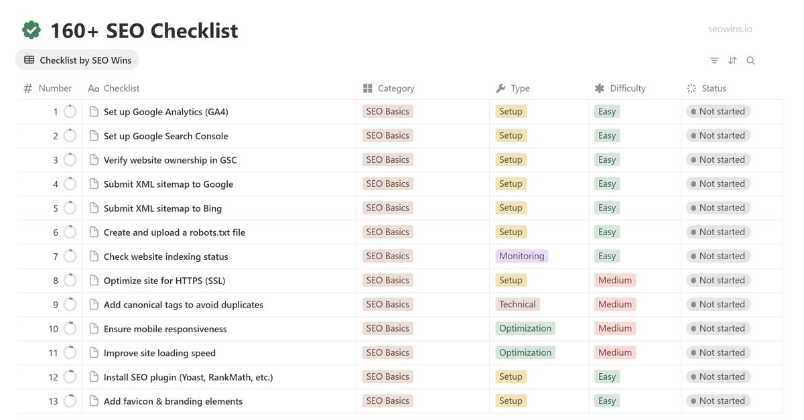This screenshot has width=804, height=420.
Task: Open page icon for Check website indexing status
Action: pos(94,256)
